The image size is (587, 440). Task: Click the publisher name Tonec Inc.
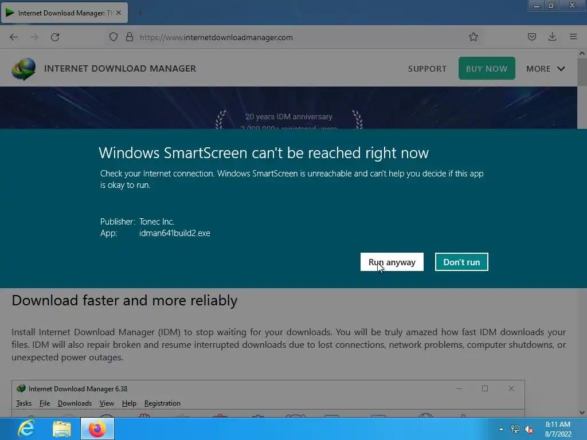(156, 222)
